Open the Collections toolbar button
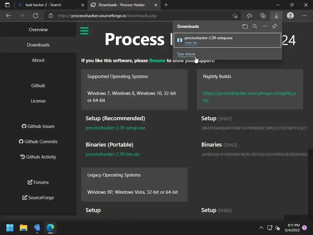 tap(263, 16)
